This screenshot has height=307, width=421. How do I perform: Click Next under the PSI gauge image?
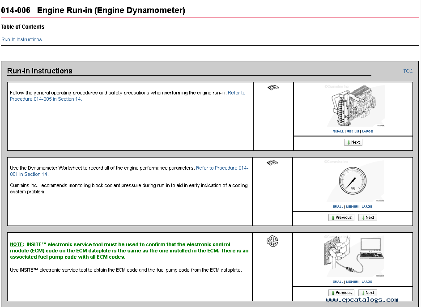pyautogui.click(x=368, y=217)
